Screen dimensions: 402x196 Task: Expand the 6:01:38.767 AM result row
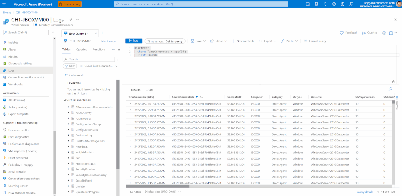(130, 104)
